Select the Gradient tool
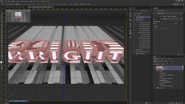The height and width of the screenshot is (104, 185). 2,38
